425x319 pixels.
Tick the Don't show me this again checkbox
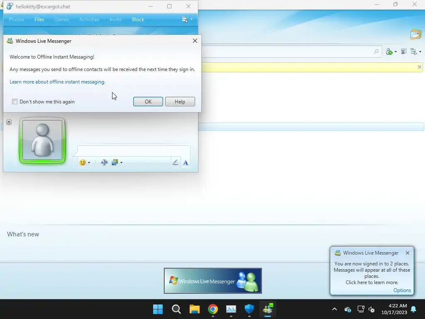point(15,101)
